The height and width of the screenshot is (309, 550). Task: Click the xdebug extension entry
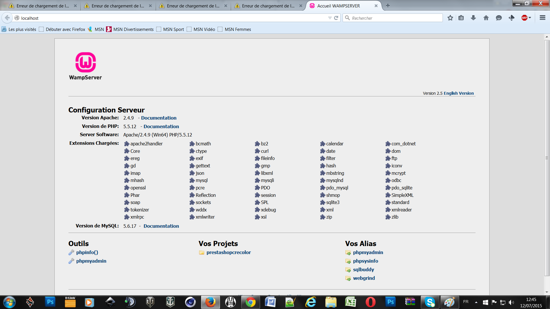tap(265, 210)
